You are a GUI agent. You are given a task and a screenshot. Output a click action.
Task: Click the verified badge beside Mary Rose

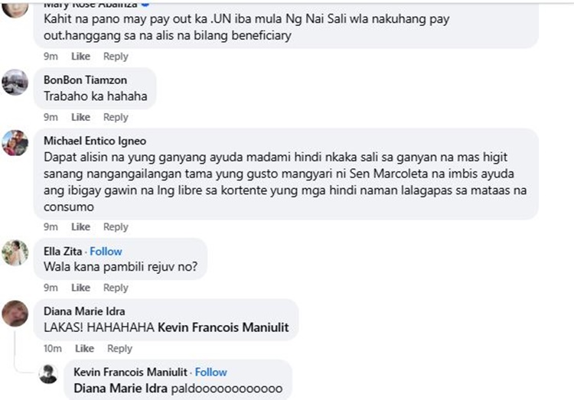click(145, 4)
